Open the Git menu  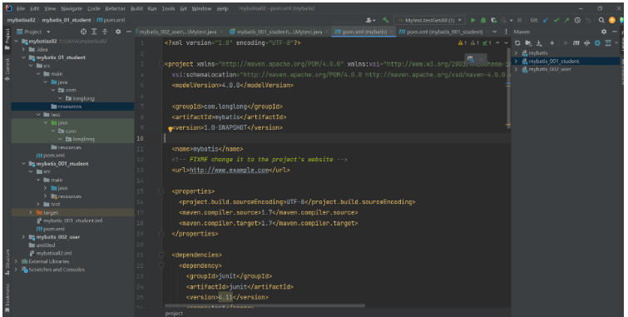(184, 8)
